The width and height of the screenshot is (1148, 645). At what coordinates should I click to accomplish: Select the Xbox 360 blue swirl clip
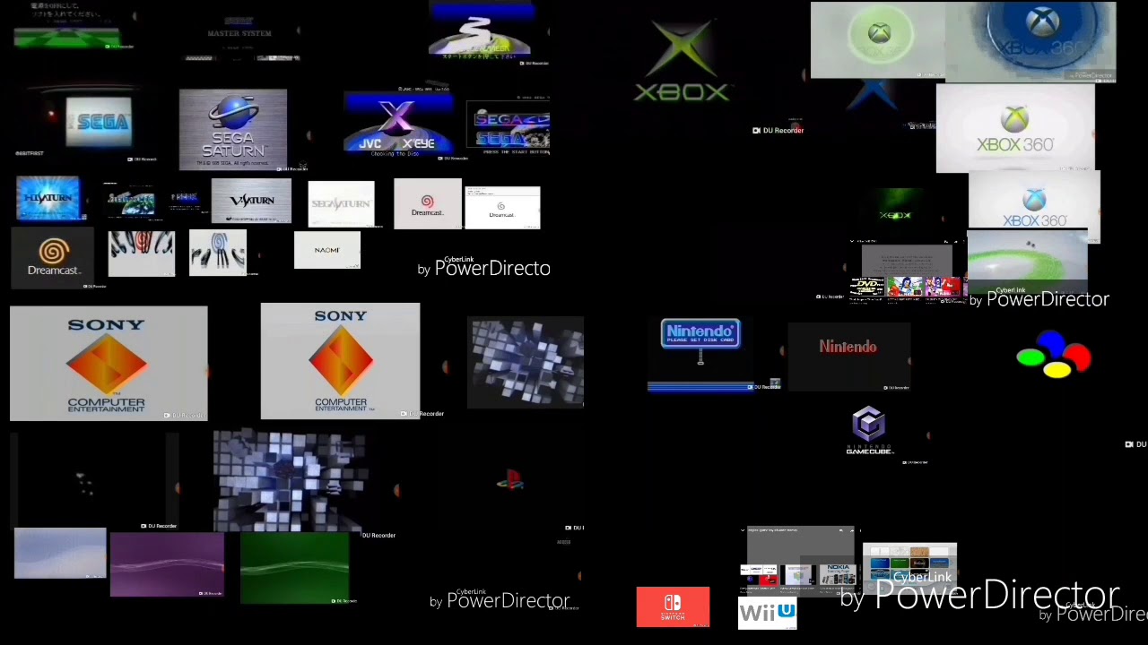1031,41
